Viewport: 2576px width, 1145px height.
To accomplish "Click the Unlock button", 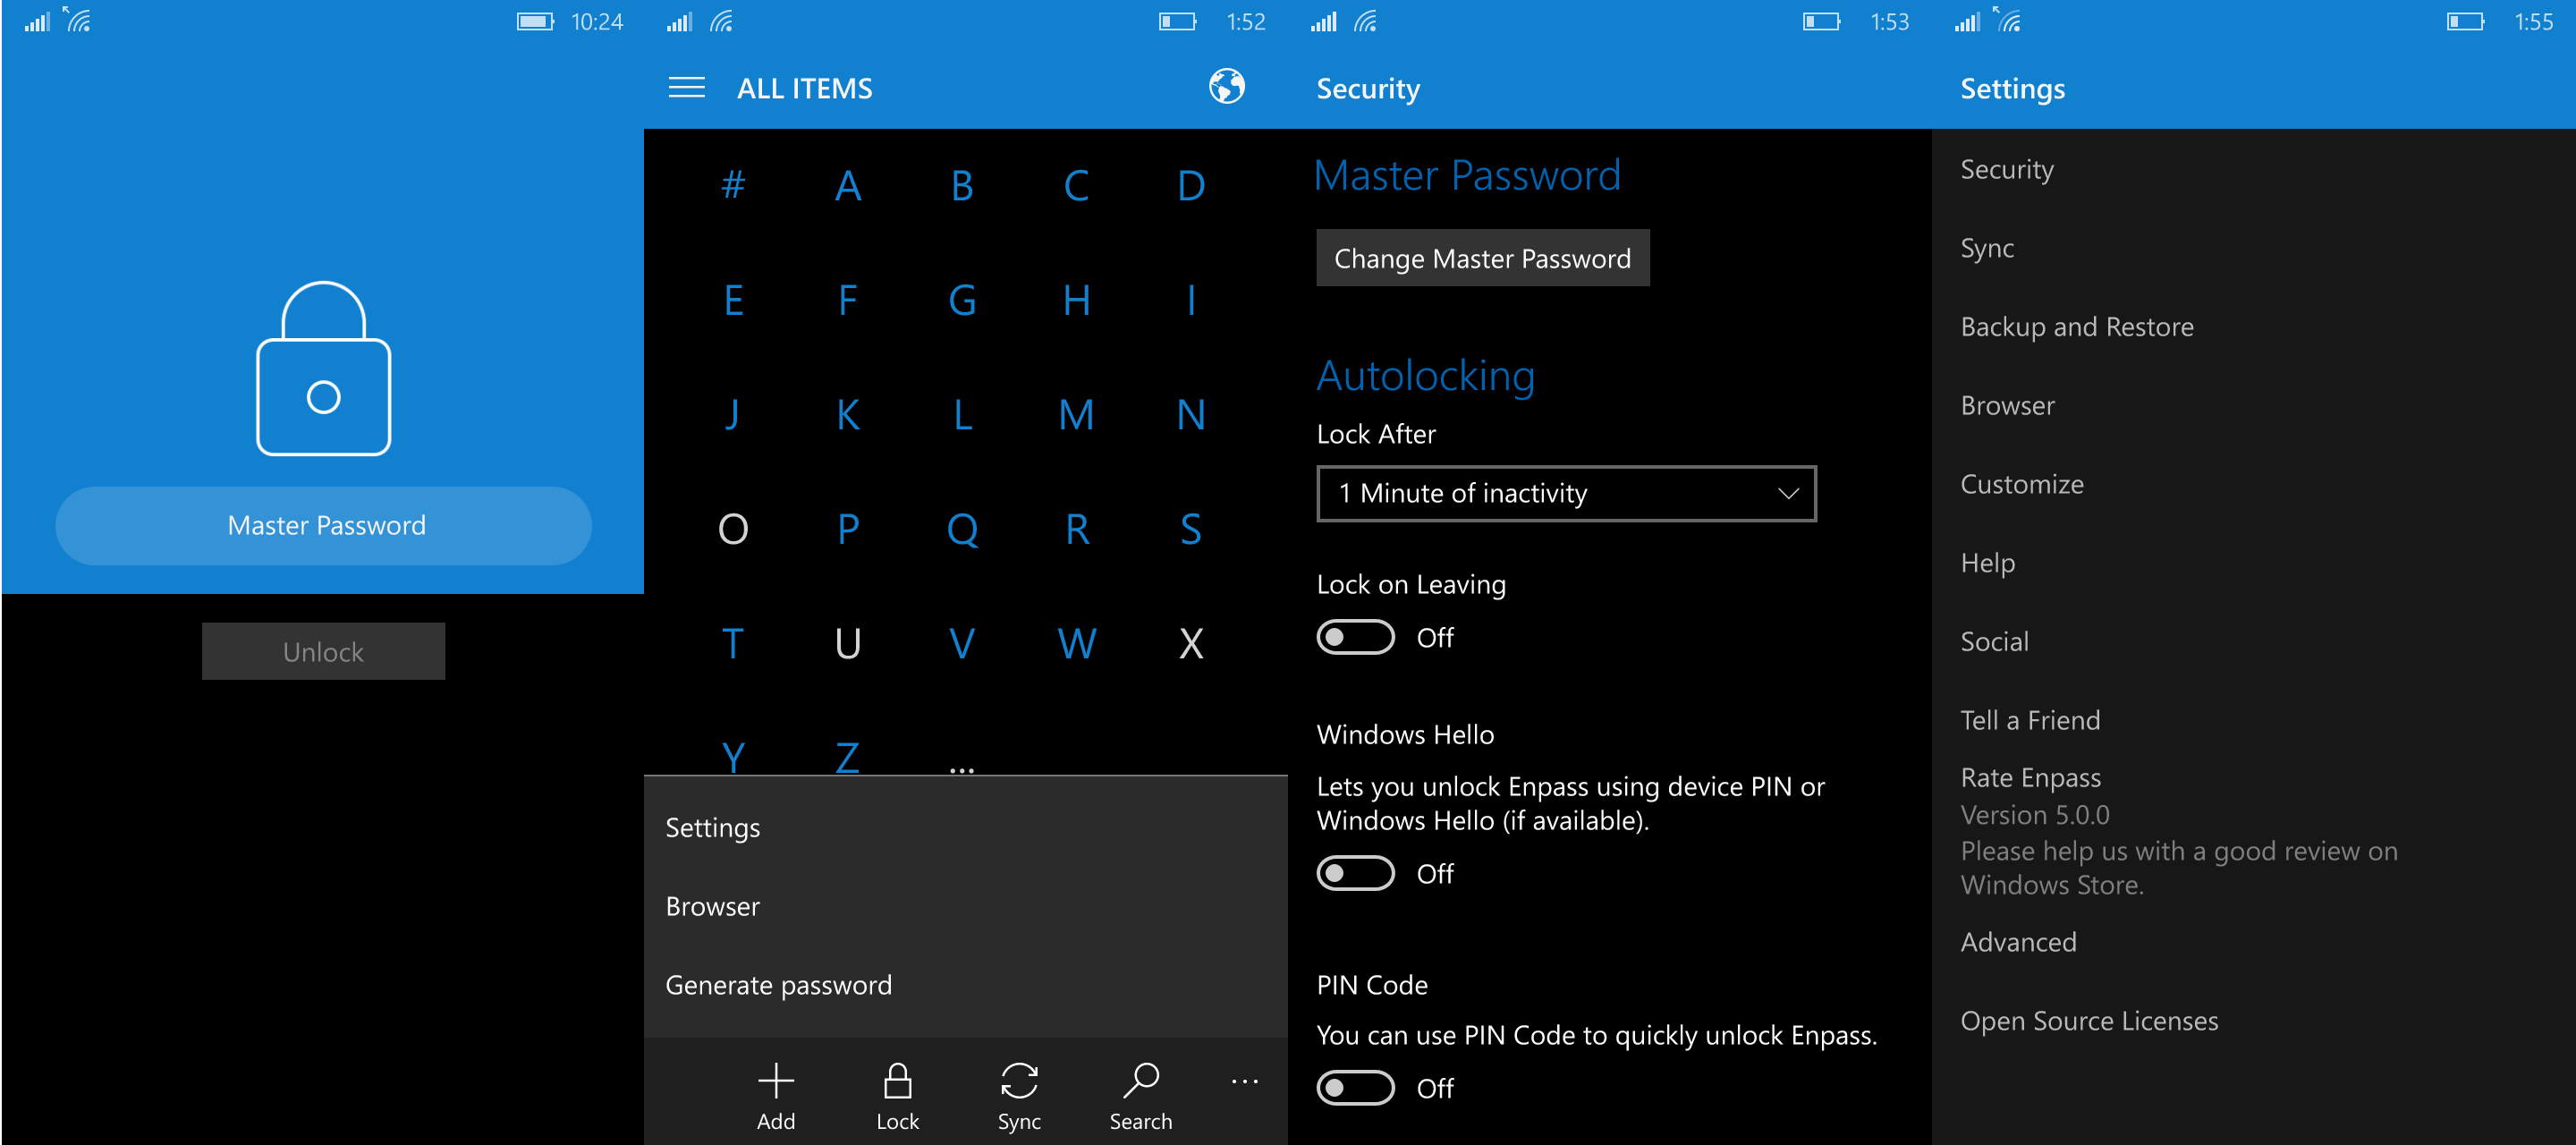I will click(323, 651).
